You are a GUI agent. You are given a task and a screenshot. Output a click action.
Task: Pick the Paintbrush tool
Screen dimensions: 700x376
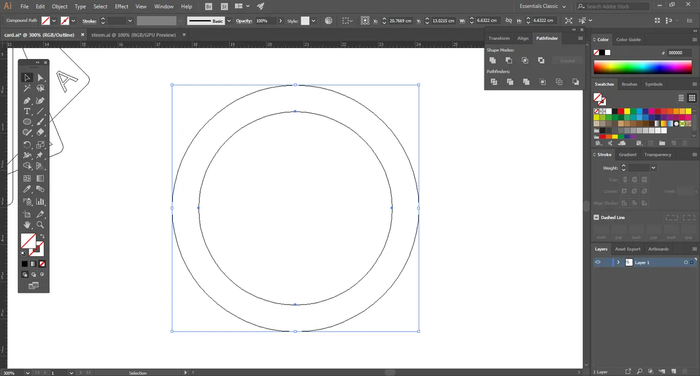point(40,122)
